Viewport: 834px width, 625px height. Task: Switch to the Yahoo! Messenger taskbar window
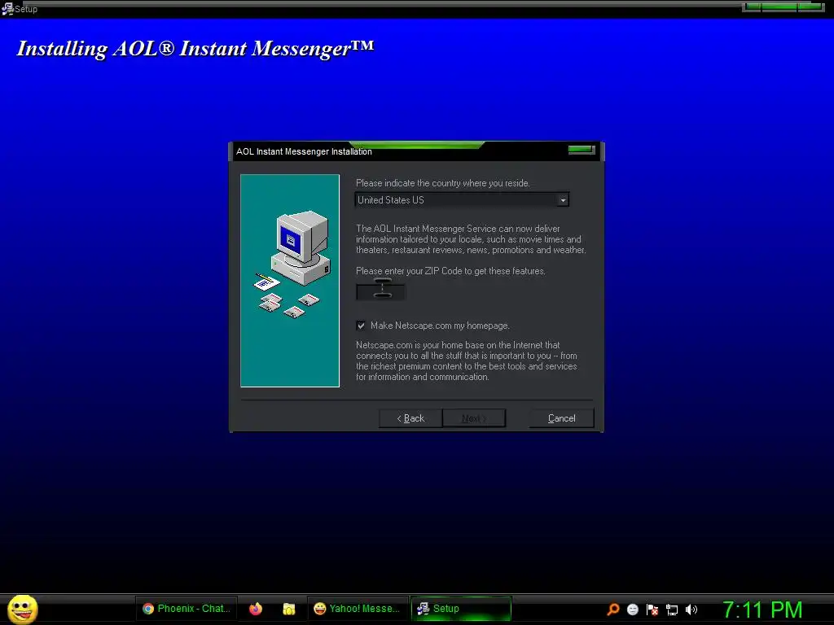point(358,609)
